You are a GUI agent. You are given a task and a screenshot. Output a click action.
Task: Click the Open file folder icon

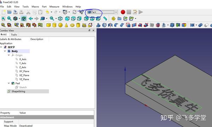click(x=9, y=12)
